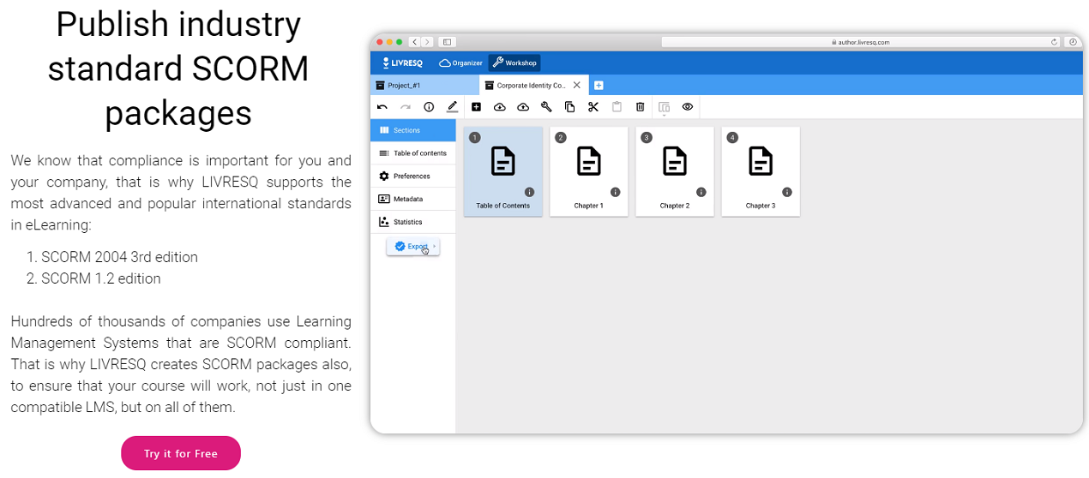Viewport: 1089px width, 478px height.
Task: Click the redo arrow in the toolbar
Action: tap(406, 107)
